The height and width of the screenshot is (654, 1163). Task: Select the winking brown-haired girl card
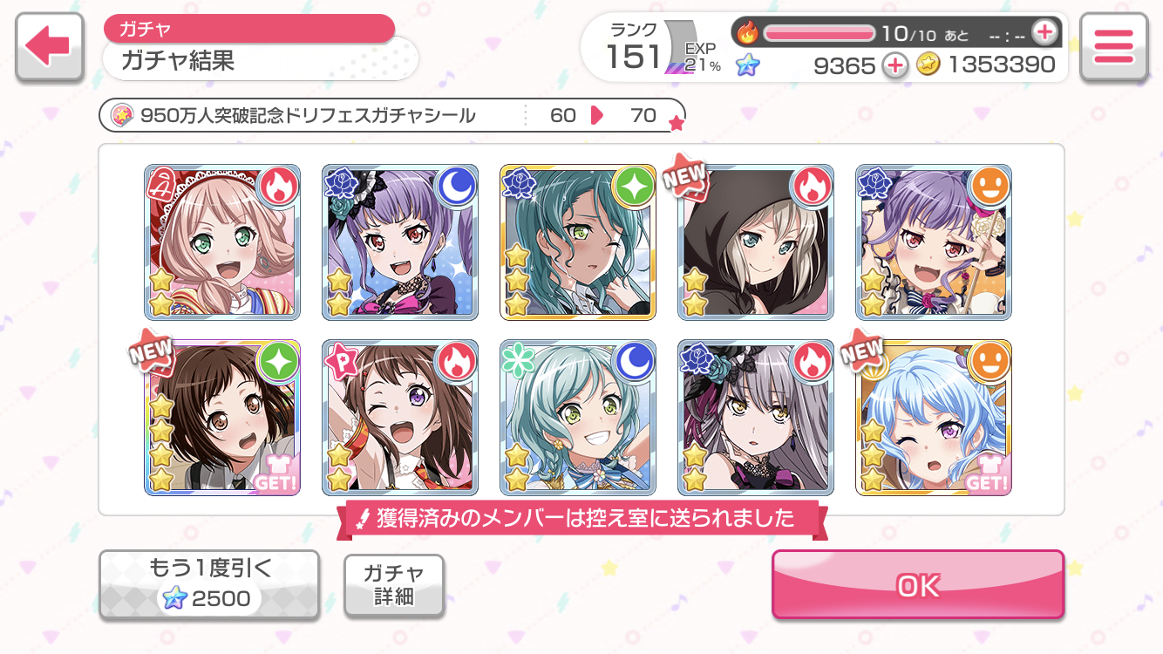400,418
